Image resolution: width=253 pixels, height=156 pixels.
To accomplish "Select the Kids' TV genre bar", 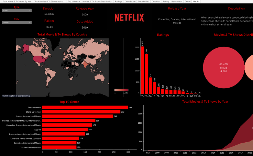I will tap(65, 130).
